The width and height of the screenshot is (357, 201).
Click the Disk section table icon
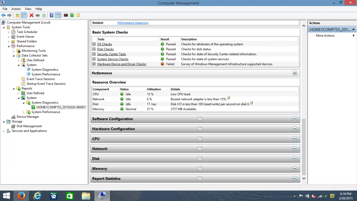(200, 158)
